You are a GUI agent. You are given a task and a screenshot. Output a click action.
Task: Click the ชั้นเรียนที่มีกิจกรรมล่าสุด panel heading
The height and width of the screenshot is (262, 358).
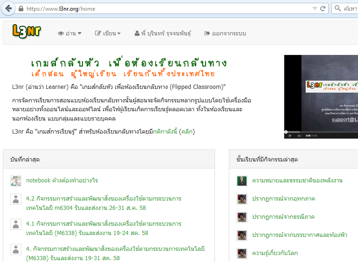(267, 160)
